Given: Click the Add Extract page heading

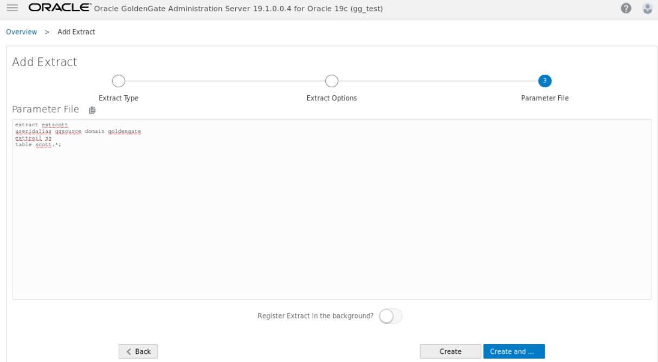Looking at the screenshot, I should [44, 62].
